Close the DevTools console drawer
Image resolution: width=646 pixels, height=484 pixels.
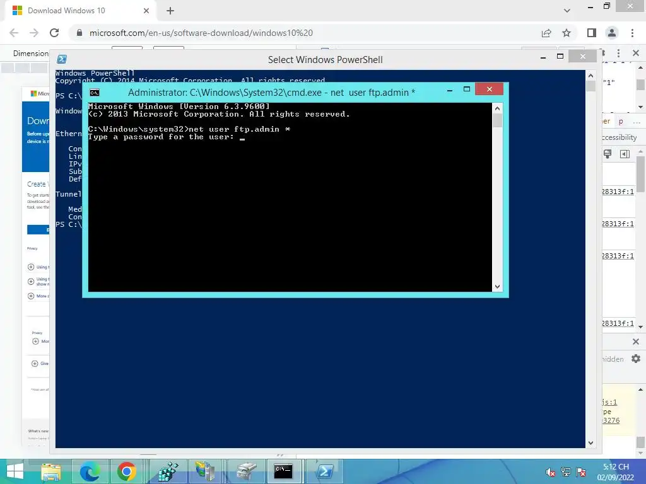tap(636, 342)
